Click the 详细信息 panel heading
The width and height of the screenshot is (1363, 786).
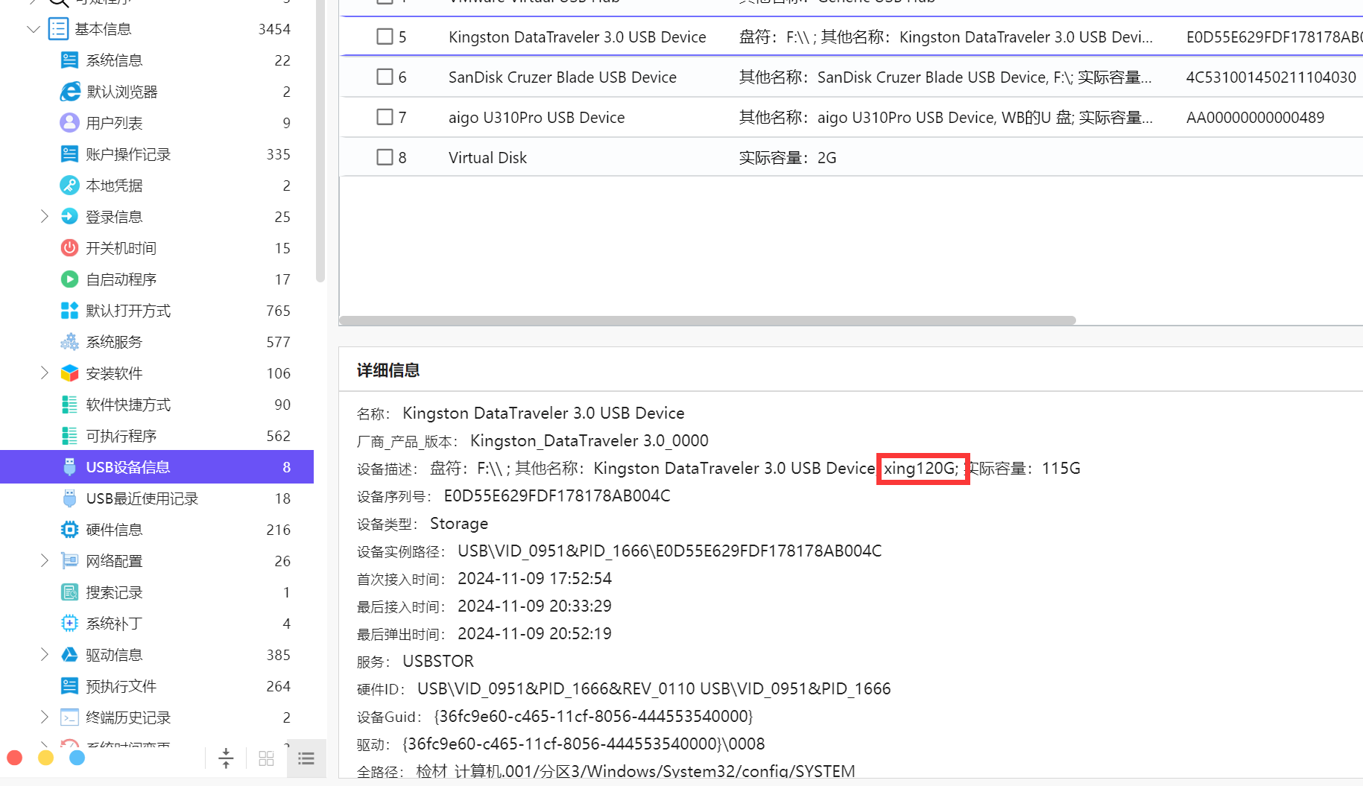[388, 370]
